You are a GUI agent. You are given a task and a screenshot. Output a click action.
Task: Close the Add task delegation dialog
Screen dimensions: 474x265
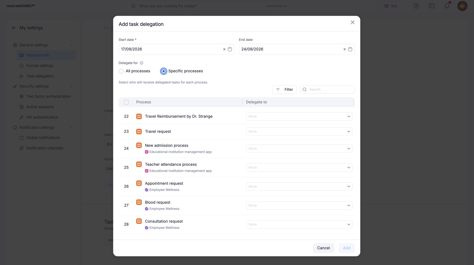pyautogui.click(x=352, y=22)
